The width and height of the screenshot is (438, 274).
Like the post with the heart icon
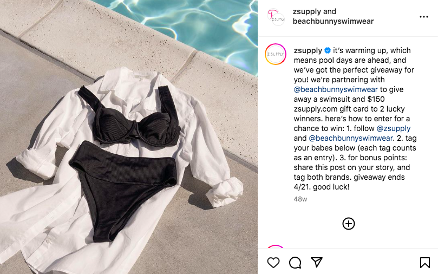point(273,263)
